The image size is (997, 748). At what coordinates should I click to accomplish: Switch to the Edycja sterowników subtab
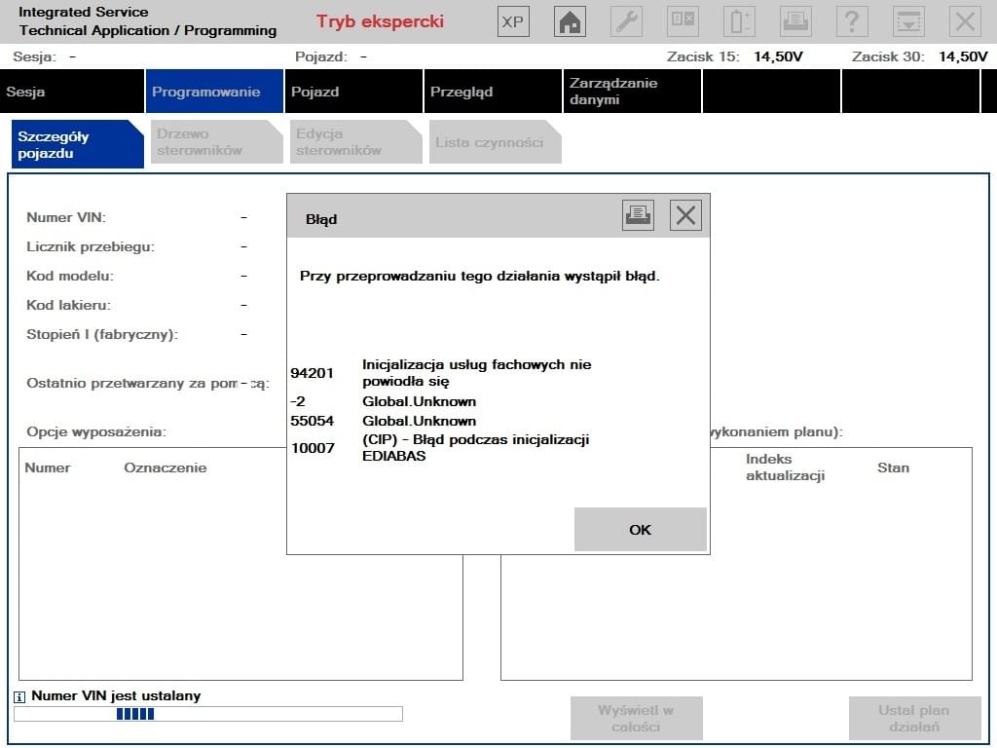click(x=355, y=142)
